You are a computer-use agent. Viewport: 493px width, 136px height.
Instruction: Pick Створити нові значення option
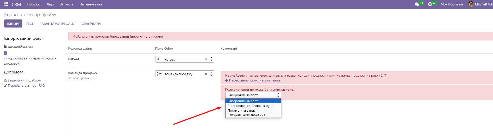pos(246,115)
